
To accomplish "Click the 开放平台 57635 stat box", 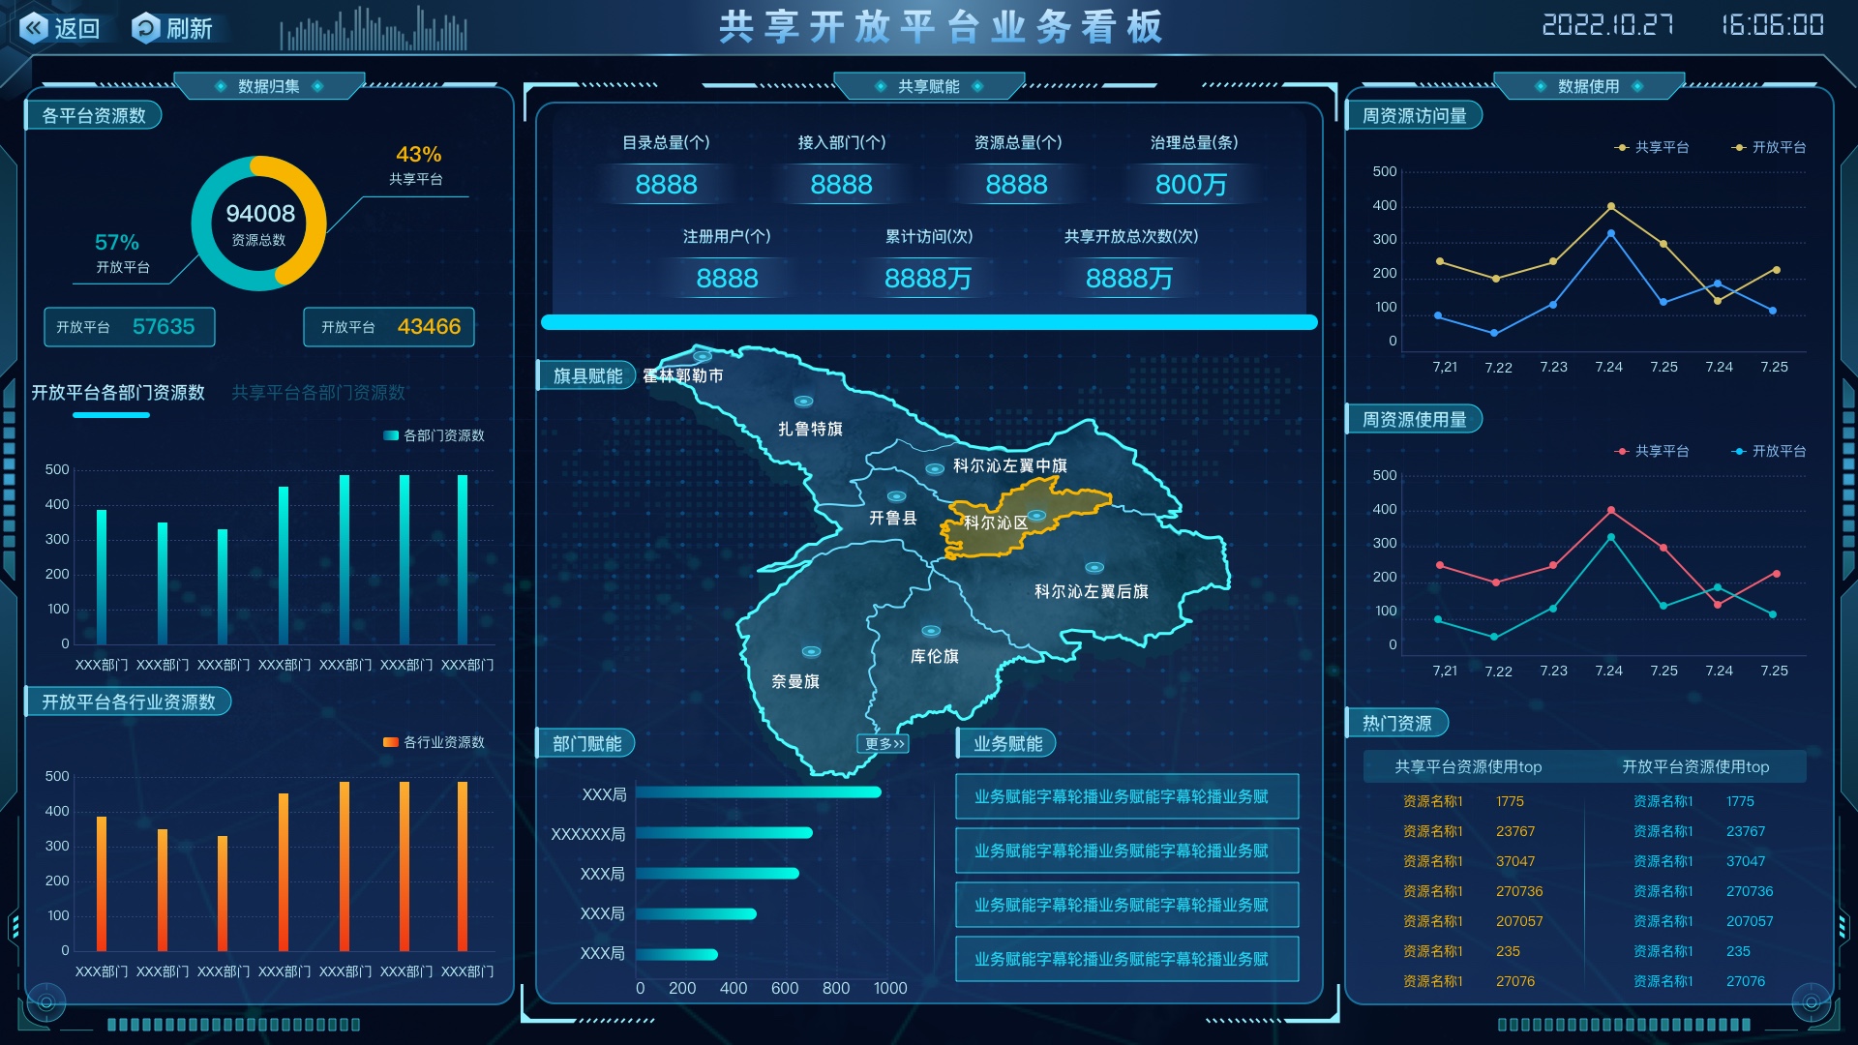I will [129, 327].
